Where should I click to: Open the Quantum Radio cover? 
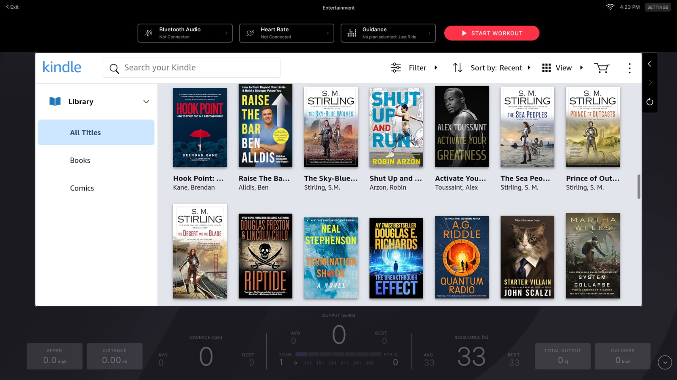(x=462, y=257)
